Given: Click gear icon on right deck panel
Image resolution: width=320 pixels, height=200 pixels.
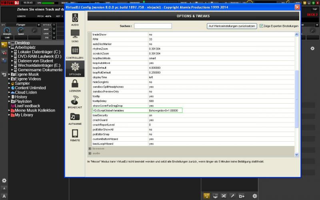Looking at the screenshot, I should pos(312,48).
